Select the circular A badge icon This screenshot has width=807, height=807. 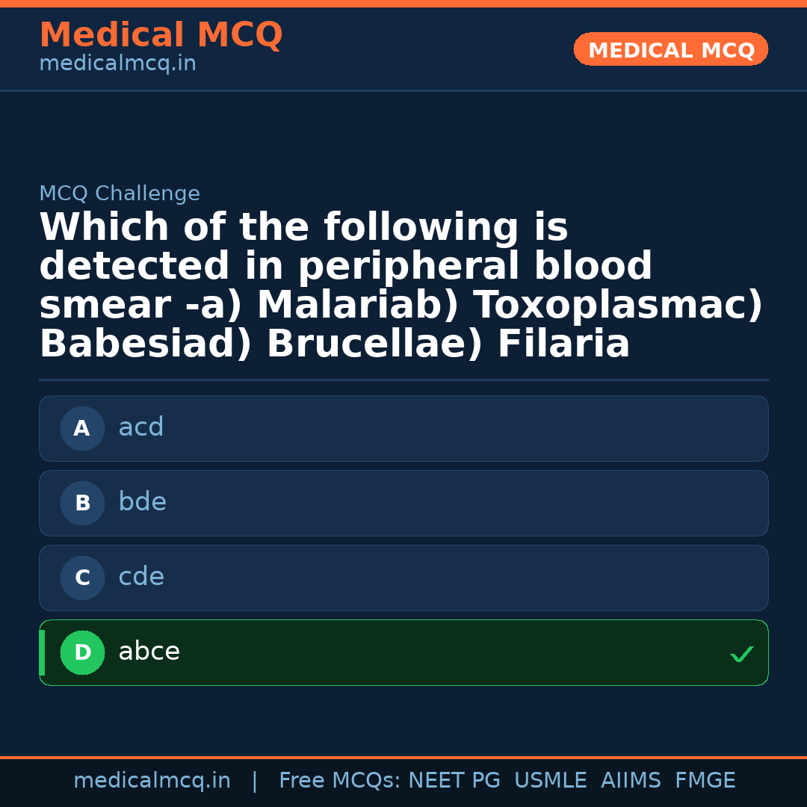82,428
